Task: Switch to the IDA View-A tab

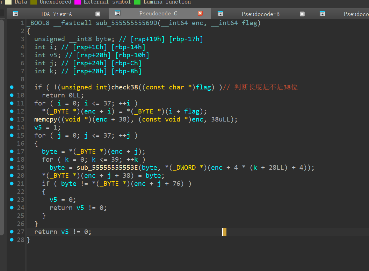Action: coord(56,14)
